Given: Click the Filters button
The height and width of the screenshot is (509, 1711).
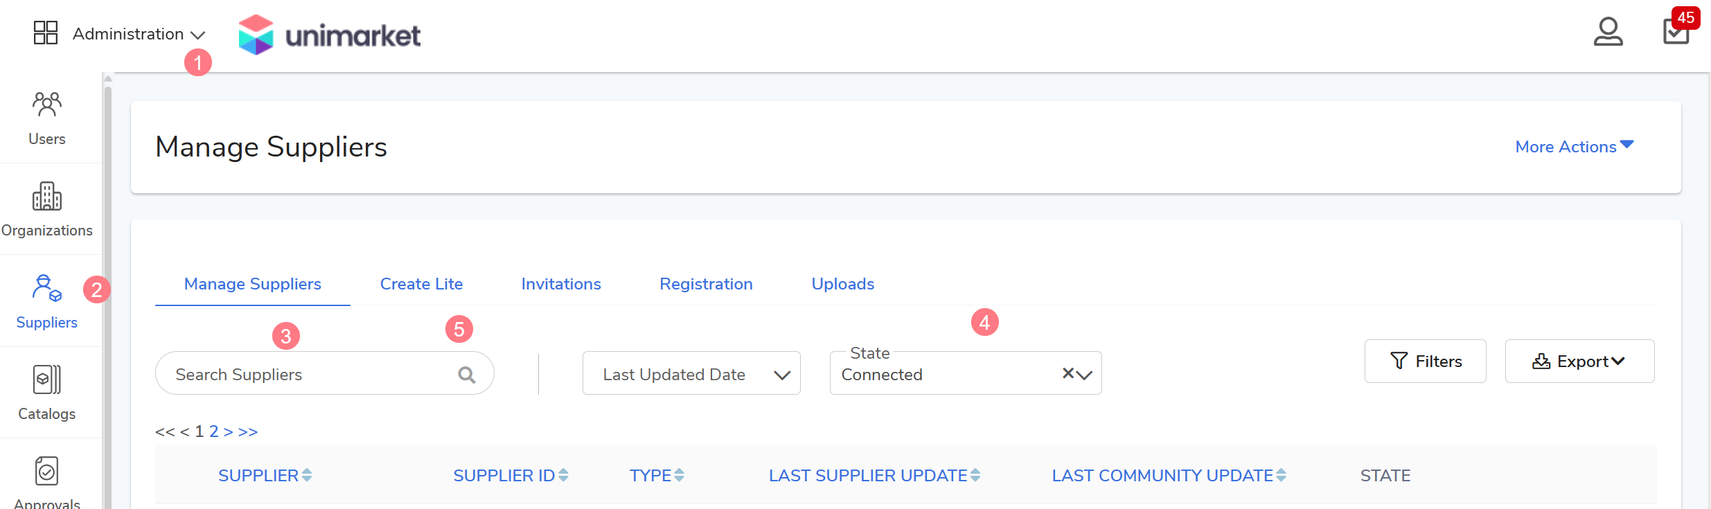Looking at the screenshot, I should pyautogui.click(x=1425, y=361).
